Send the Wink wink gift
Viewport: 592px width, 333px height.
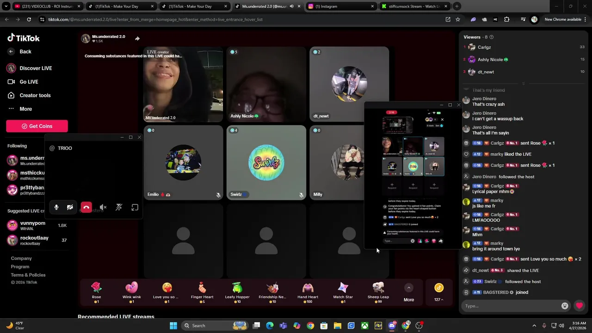[x=132, y=292]
